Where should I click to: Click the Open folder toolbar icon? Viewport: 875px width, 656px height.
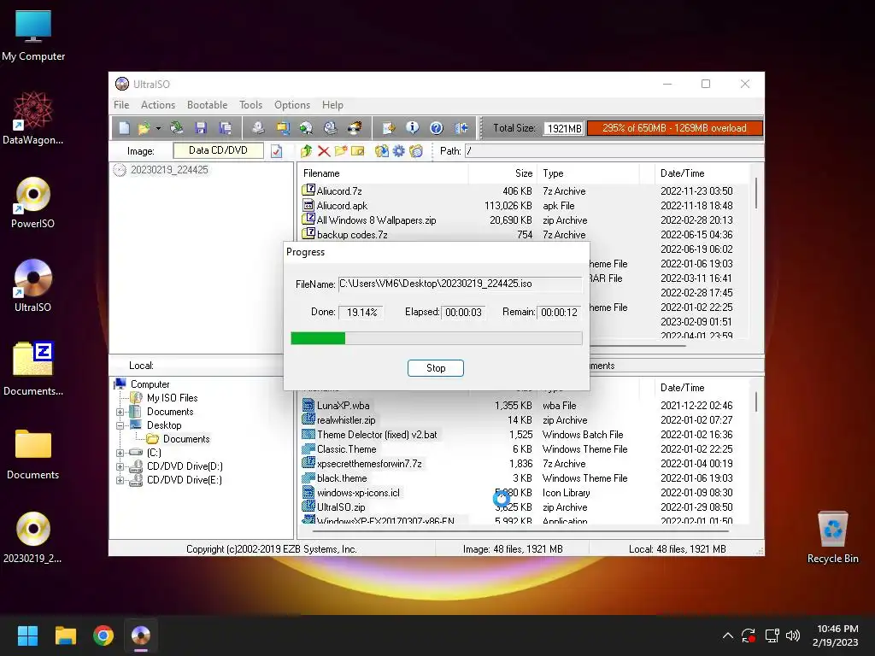tap(144, 128)
